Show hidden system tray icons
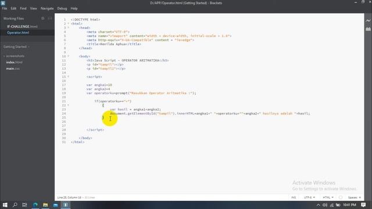Viewport: 372px width, 209px height. point(318,205)
